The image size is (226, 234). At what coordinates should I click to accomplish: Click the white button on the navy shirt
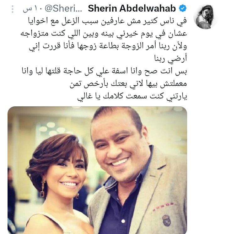tap(123, 221)
